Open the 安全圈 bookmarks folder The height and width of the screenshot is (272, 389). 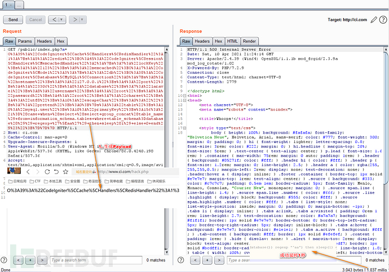point(72,181)
